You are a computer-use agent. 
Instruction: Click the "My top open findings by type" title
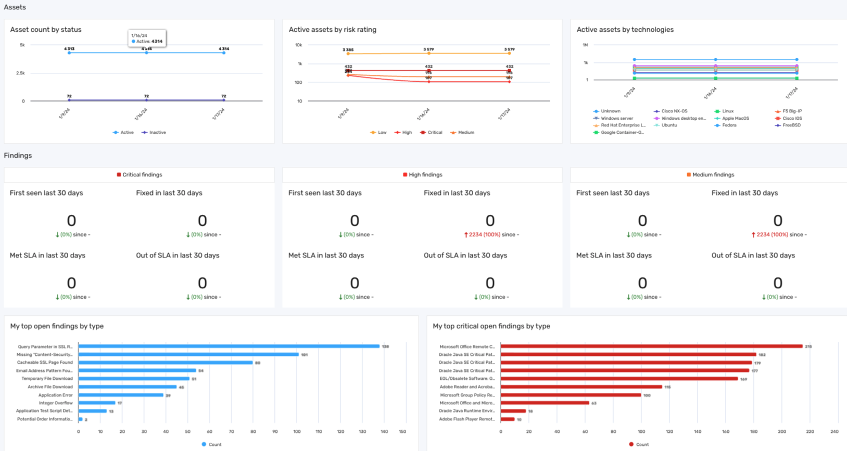[57, 326]
